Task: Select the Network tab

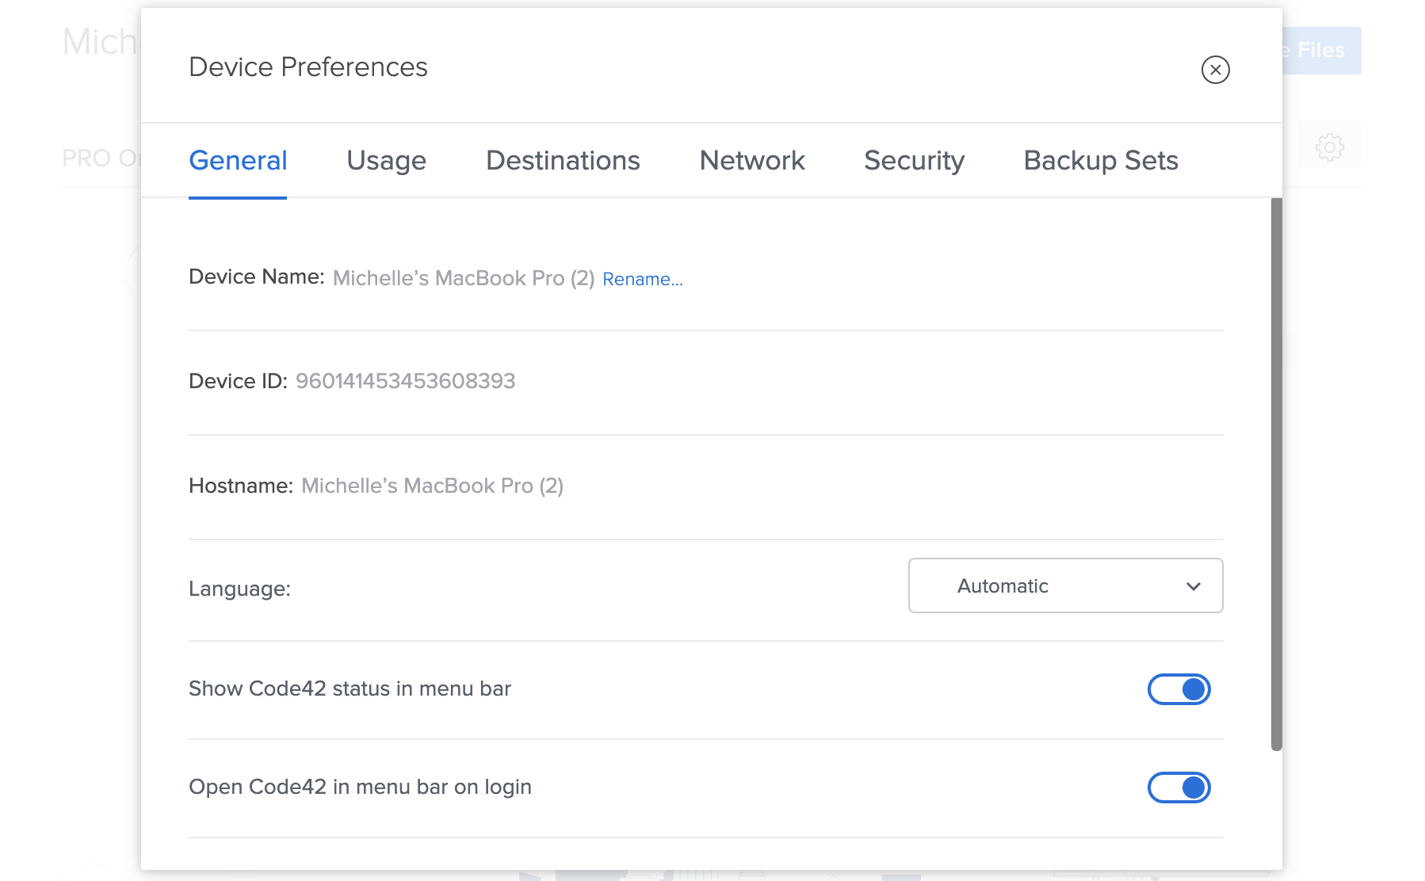Action: coord(752,161)
